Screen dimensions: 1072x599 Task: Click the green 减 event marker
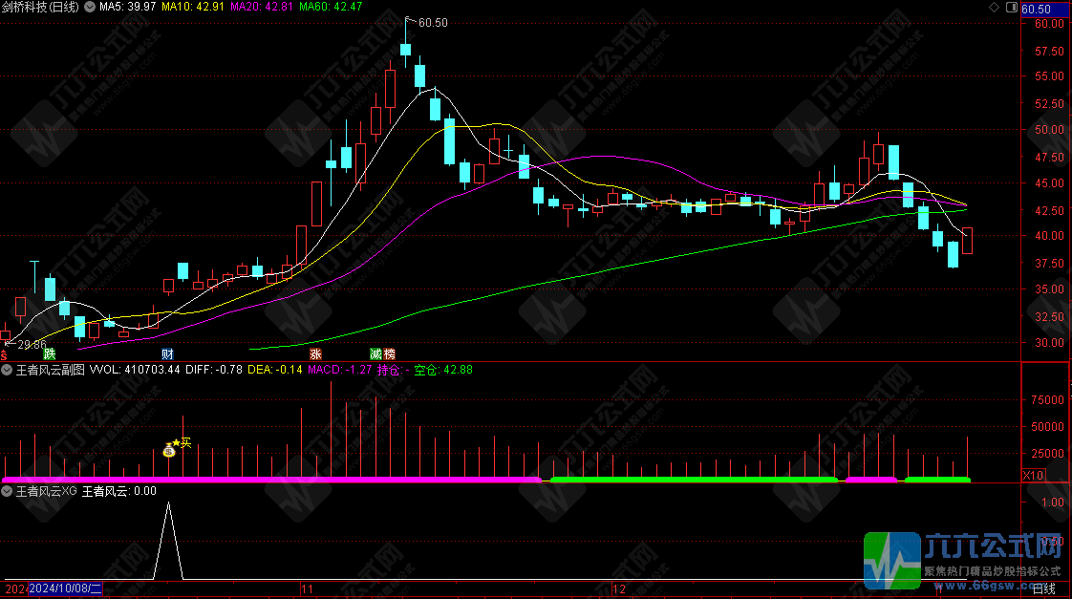375,353
